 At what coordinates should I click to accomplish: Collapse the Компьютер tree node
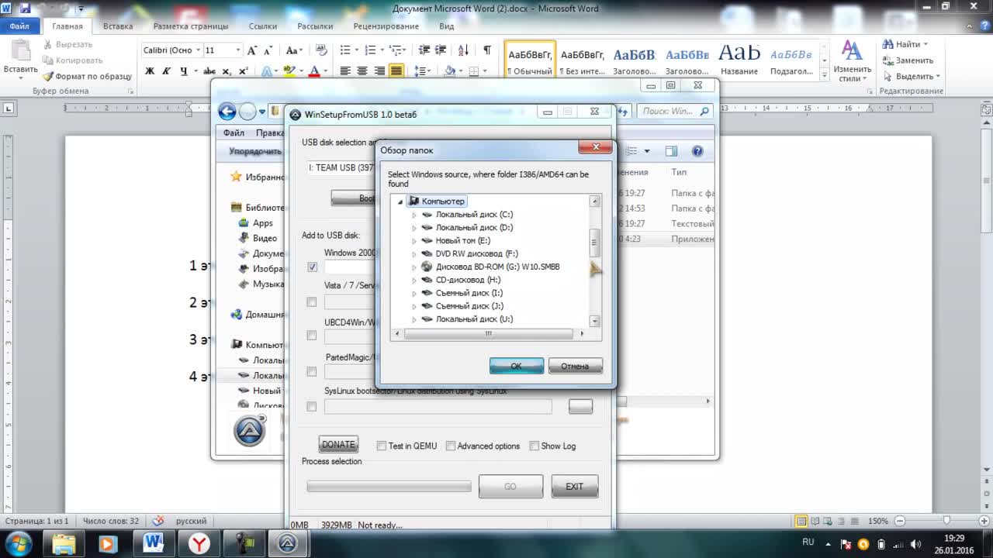[400, 201]
